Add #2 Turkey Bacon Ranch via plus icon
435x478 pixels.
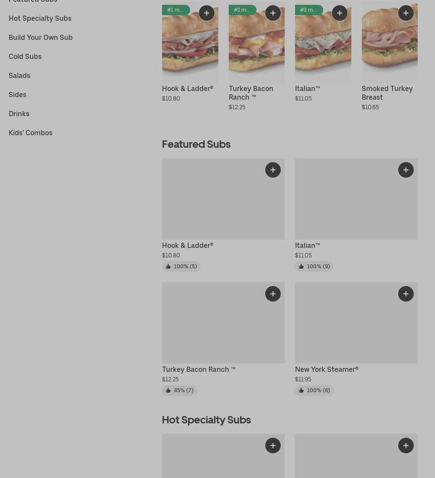pos(273,13)
